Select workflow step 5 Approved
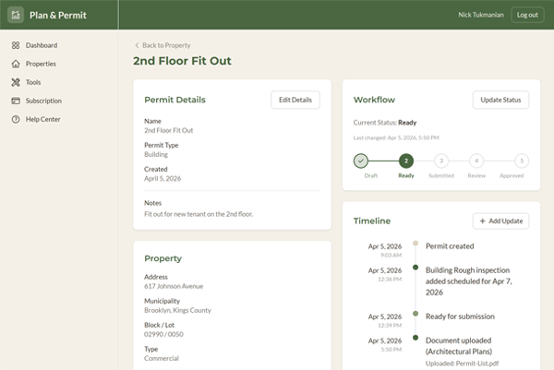 click(x=522, y=161)
